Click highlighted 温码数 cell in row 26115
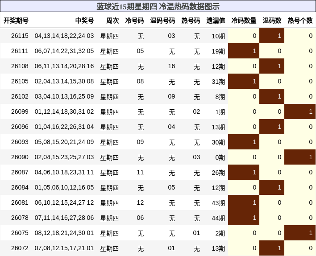The image size is (316, 256). point(272,36)
